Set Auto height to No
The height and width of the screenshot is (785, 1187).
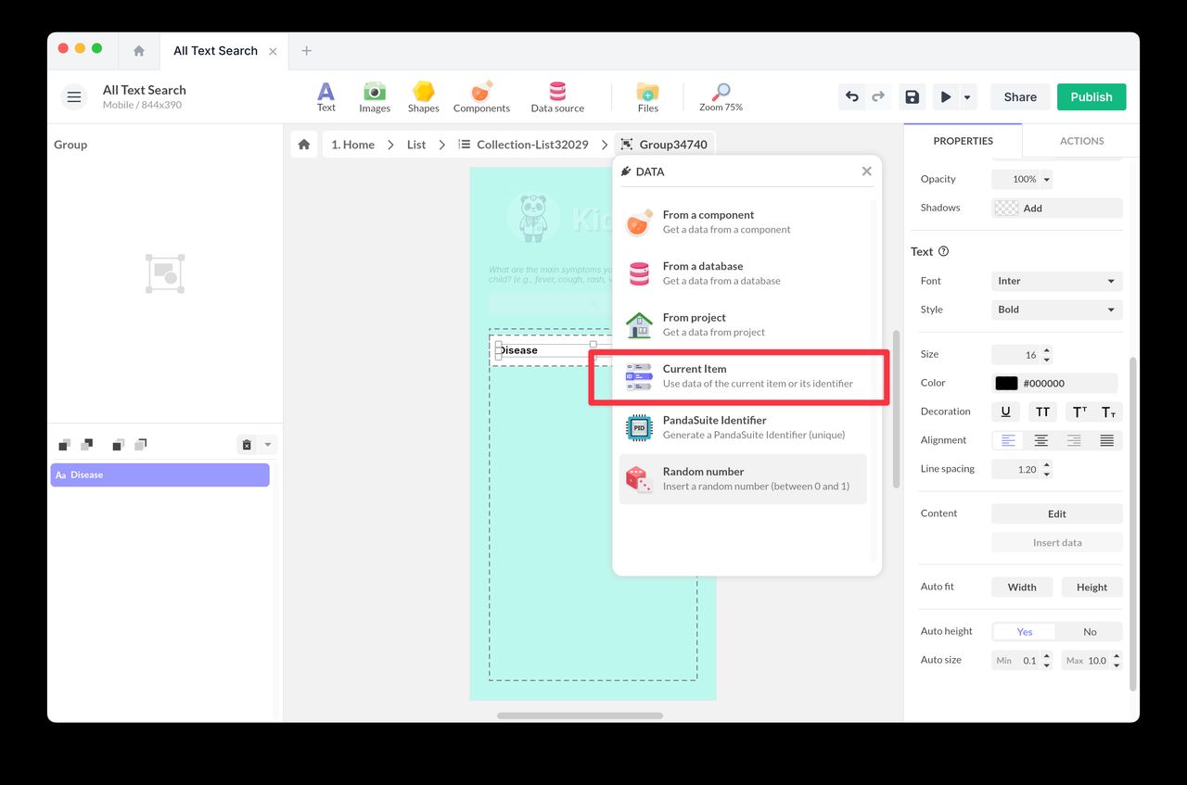pyautogui.click(x=1090, y=631)
